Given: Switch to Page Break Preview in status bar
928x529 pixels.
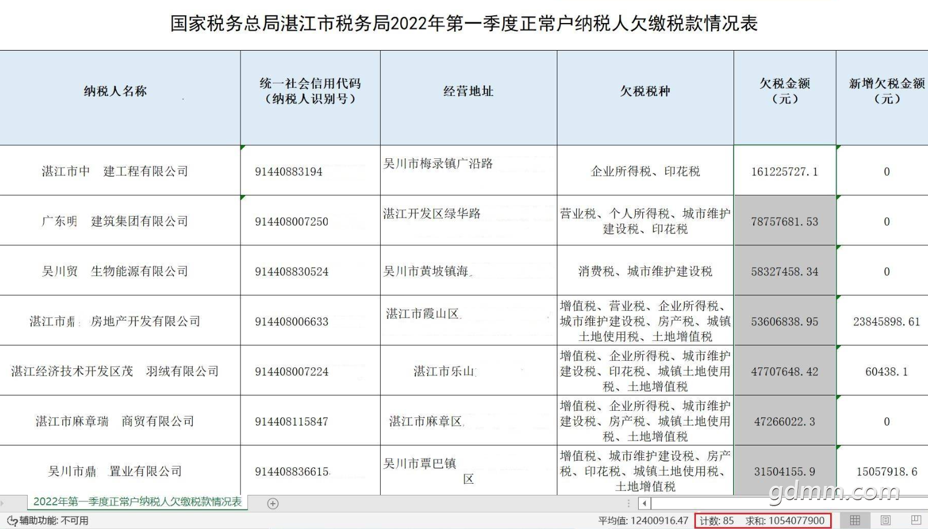Looking at the screenshot, I should [x=916, y=520].
